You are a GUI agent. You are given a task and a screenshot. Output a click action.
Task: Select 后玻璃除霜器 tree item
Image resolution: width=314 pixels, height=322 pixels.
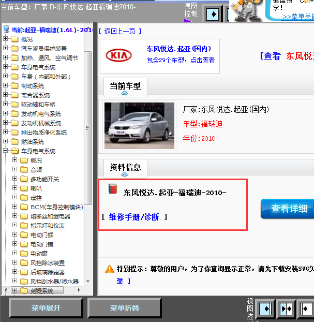[x=48, y=272]
